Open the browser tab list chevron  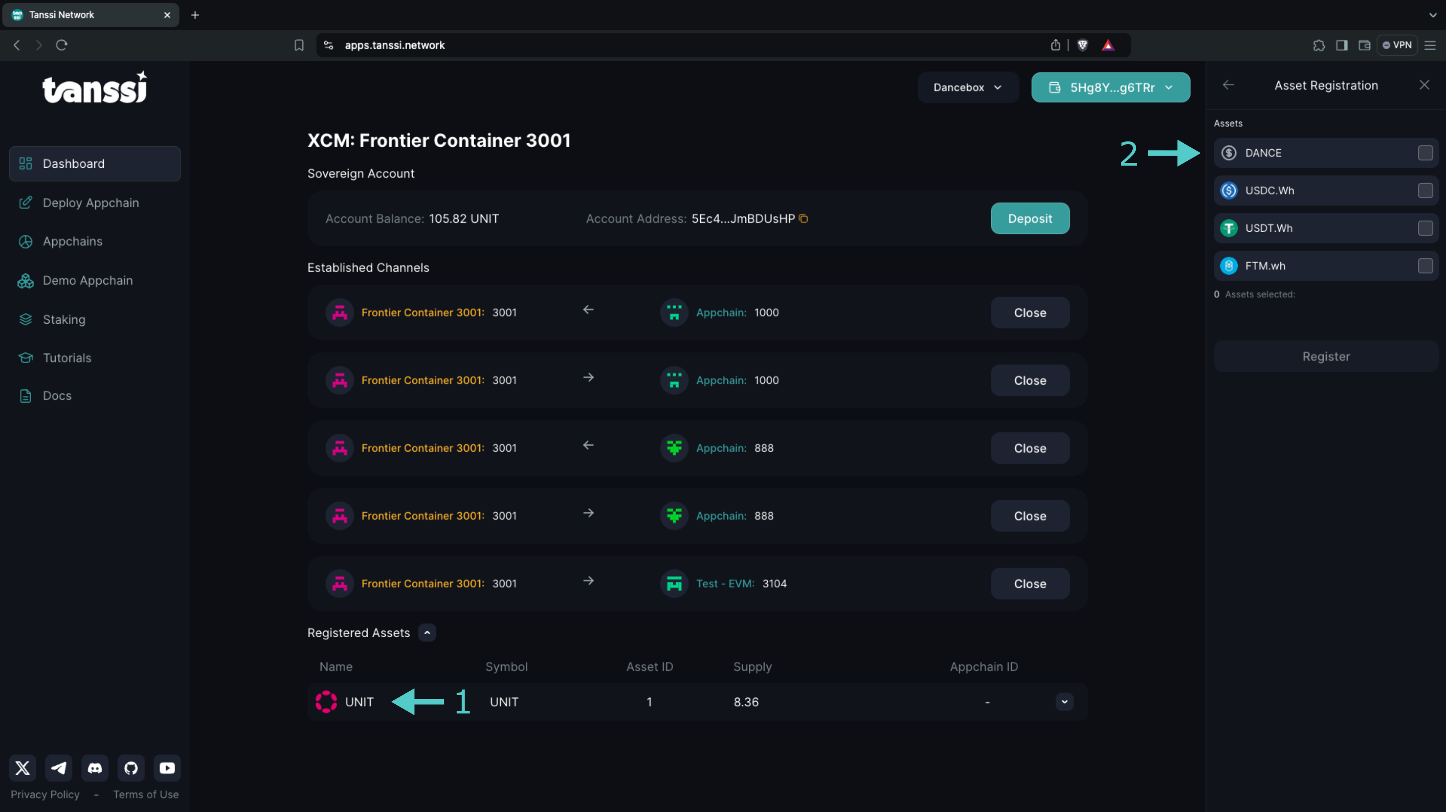tap(1432, 15)
